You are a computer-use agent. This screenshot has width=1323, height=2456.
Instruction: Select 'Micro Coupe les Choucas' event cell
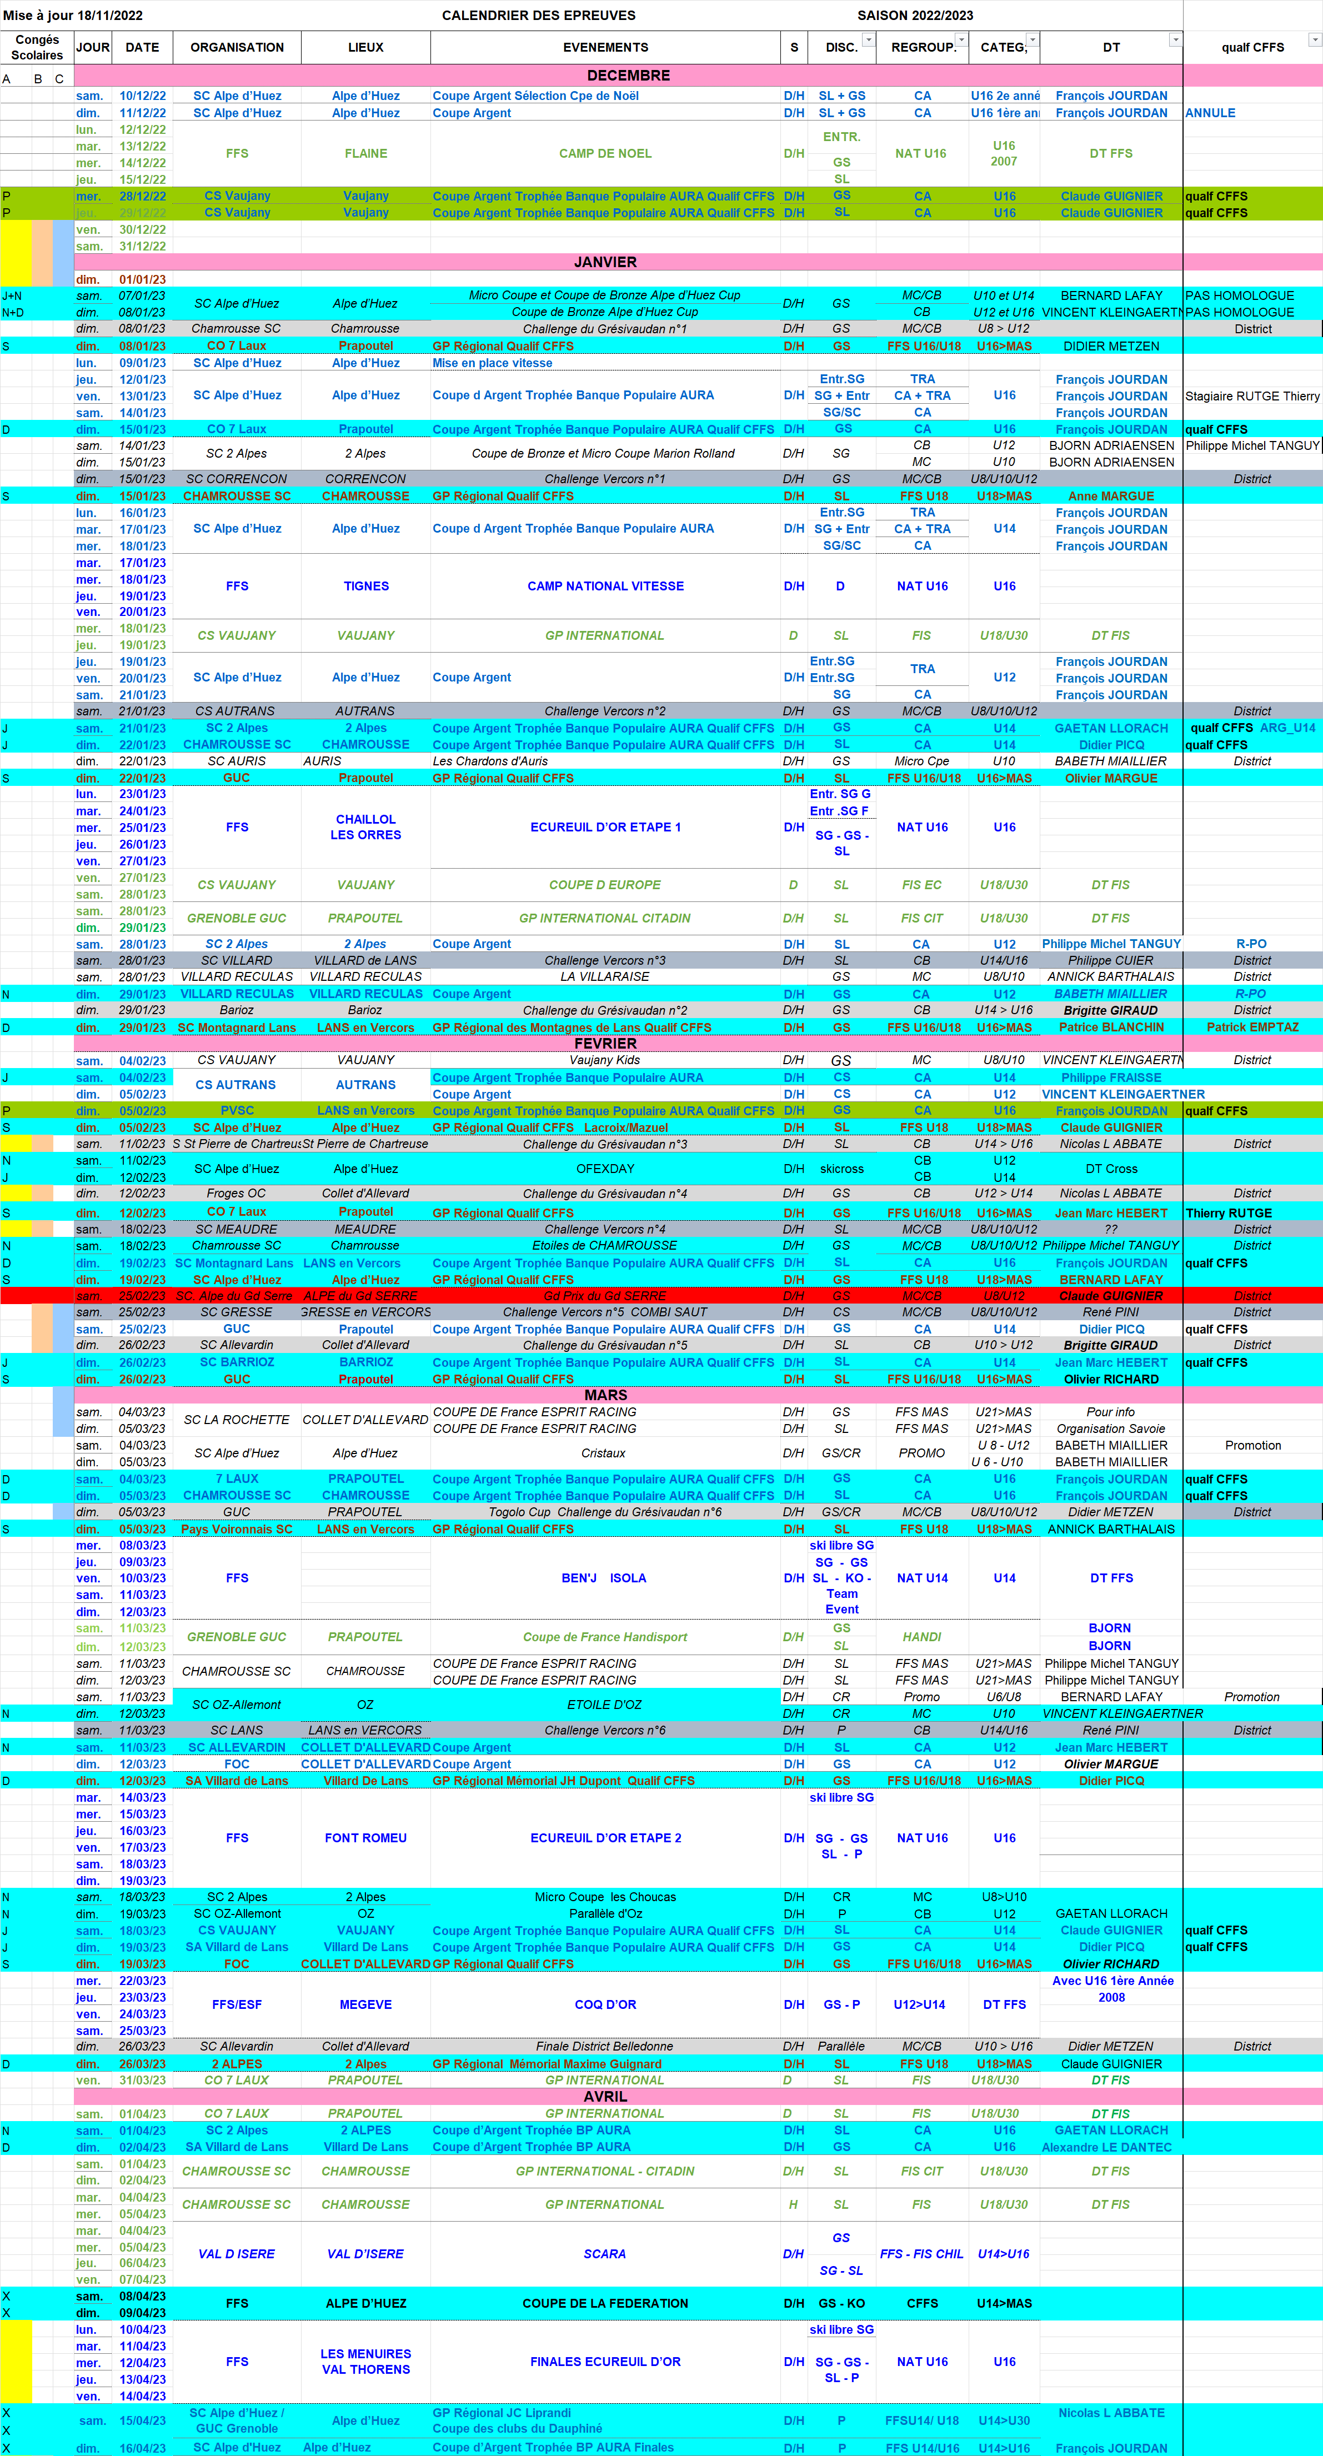click(605, 1897)
